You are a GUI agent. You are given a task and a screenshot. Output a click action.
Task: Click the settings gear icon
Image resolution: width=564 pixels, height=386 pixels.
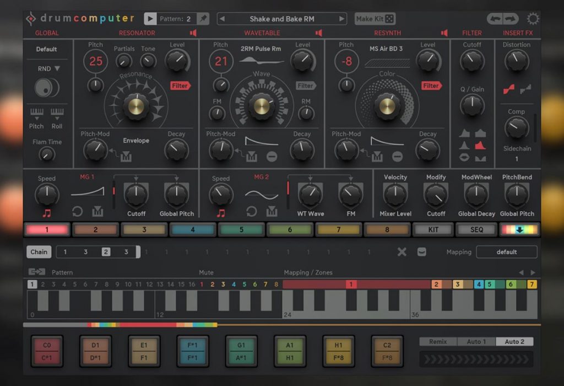(x=533, y=19)
